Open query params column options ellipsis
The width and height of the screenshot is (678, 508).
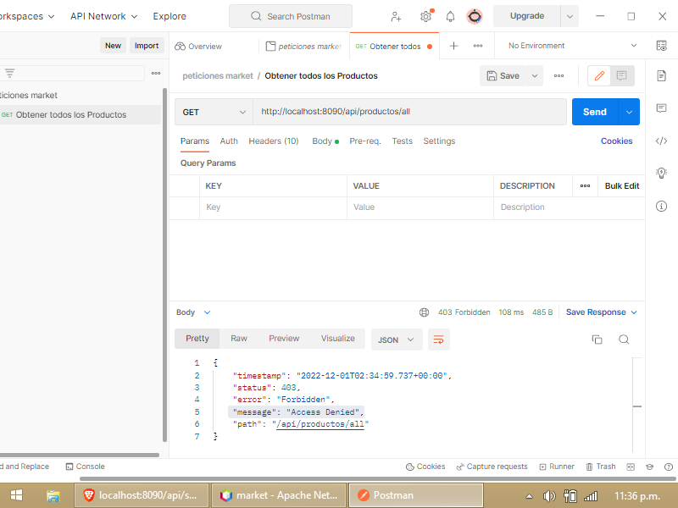point(585,185)
